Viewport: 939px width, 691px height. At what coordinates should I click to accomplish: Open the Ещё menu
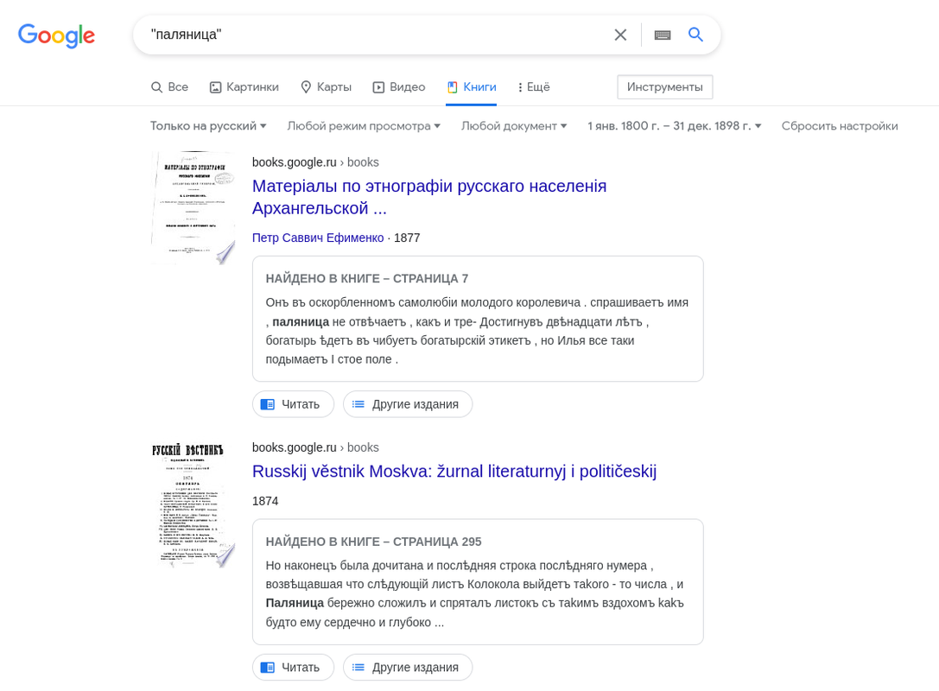point(534,87)
